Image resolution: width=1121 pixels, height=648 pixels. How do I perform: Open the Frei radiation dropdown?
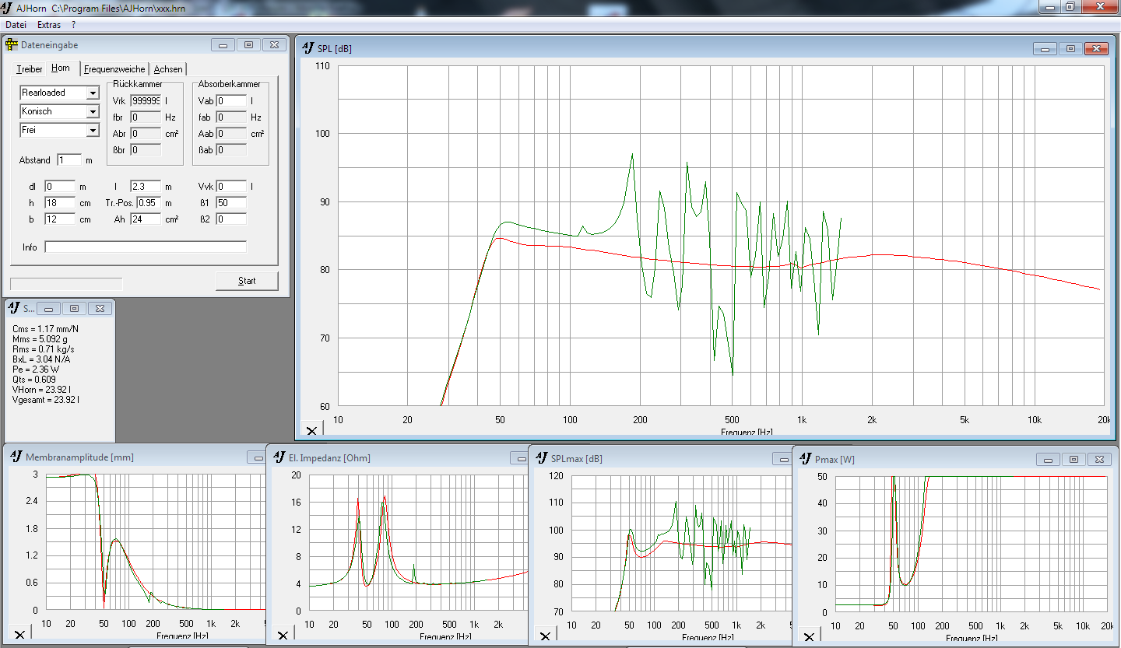pyautogui.click(x=93, y=131)
